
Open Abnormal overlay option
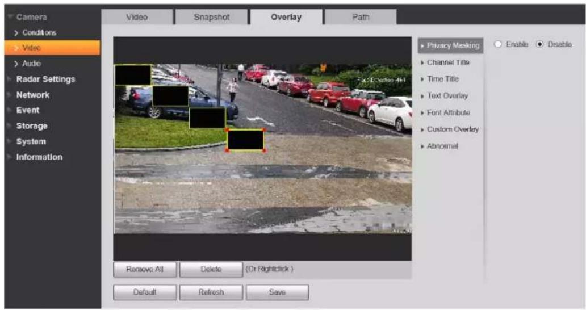tap(442, 146)
